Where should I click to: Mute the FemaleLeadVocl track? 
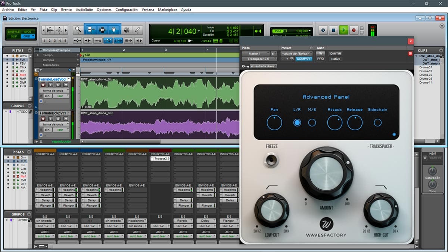coord(66,85)
